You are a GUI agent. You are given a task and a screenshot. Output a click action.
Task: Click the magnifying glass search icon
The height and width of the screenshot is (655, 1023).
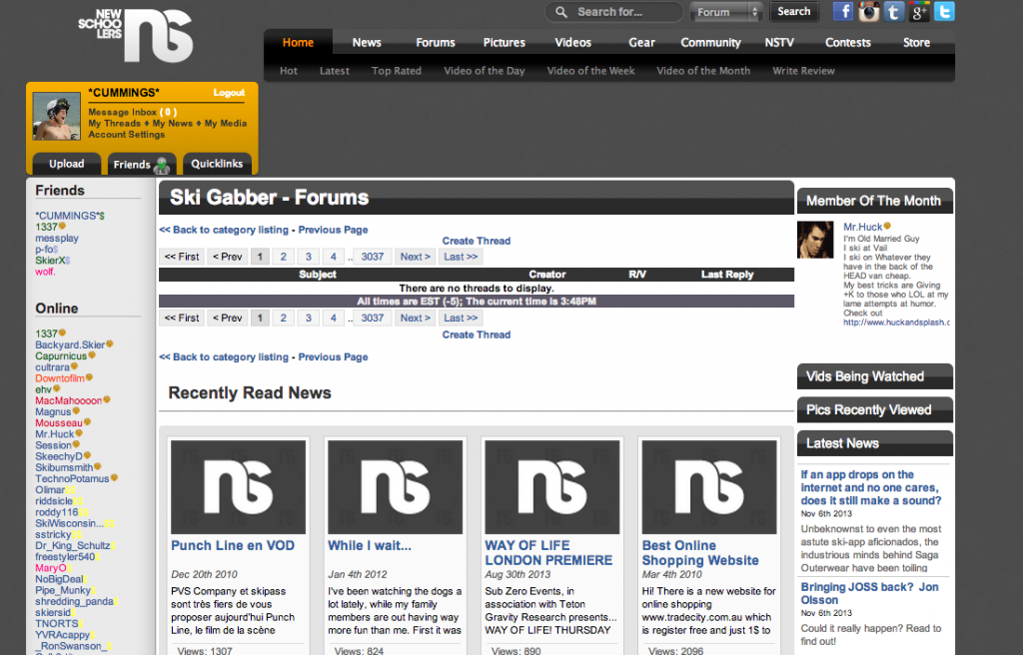click(562, 12)
